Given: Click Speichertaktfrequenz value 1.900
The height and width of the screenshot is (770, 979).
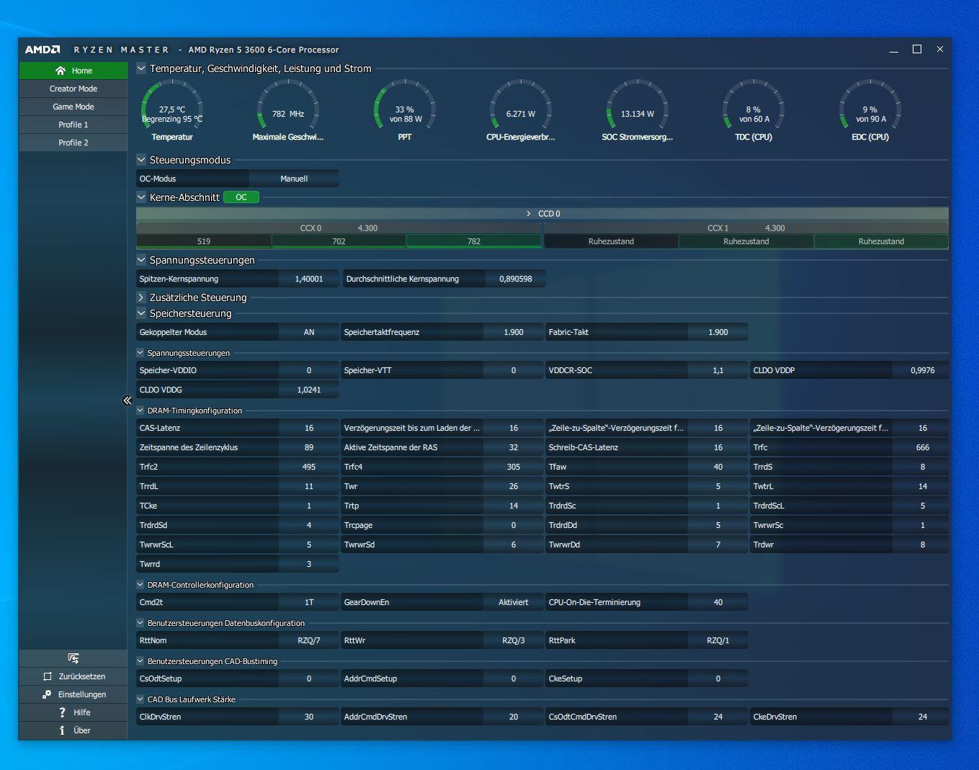Looking at the screenshot, I should pyautogui.click(x=514, y=332).
